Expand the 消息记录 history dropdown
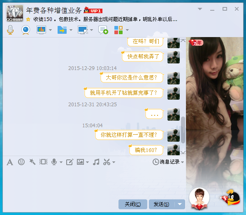 pos(182,162)
